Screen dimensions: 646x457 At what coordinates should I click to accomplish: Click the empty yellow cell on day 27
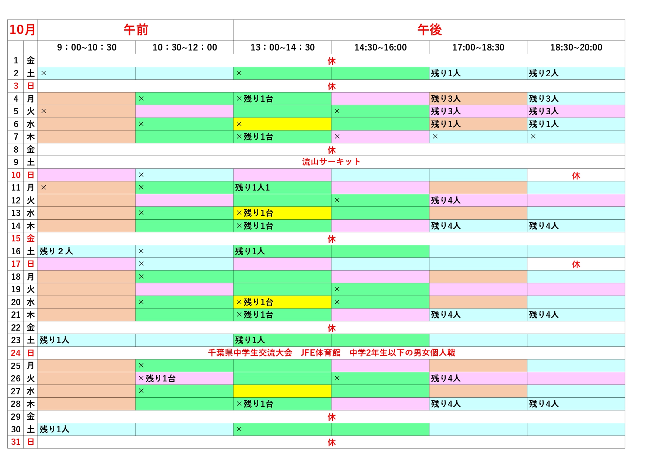282,391
